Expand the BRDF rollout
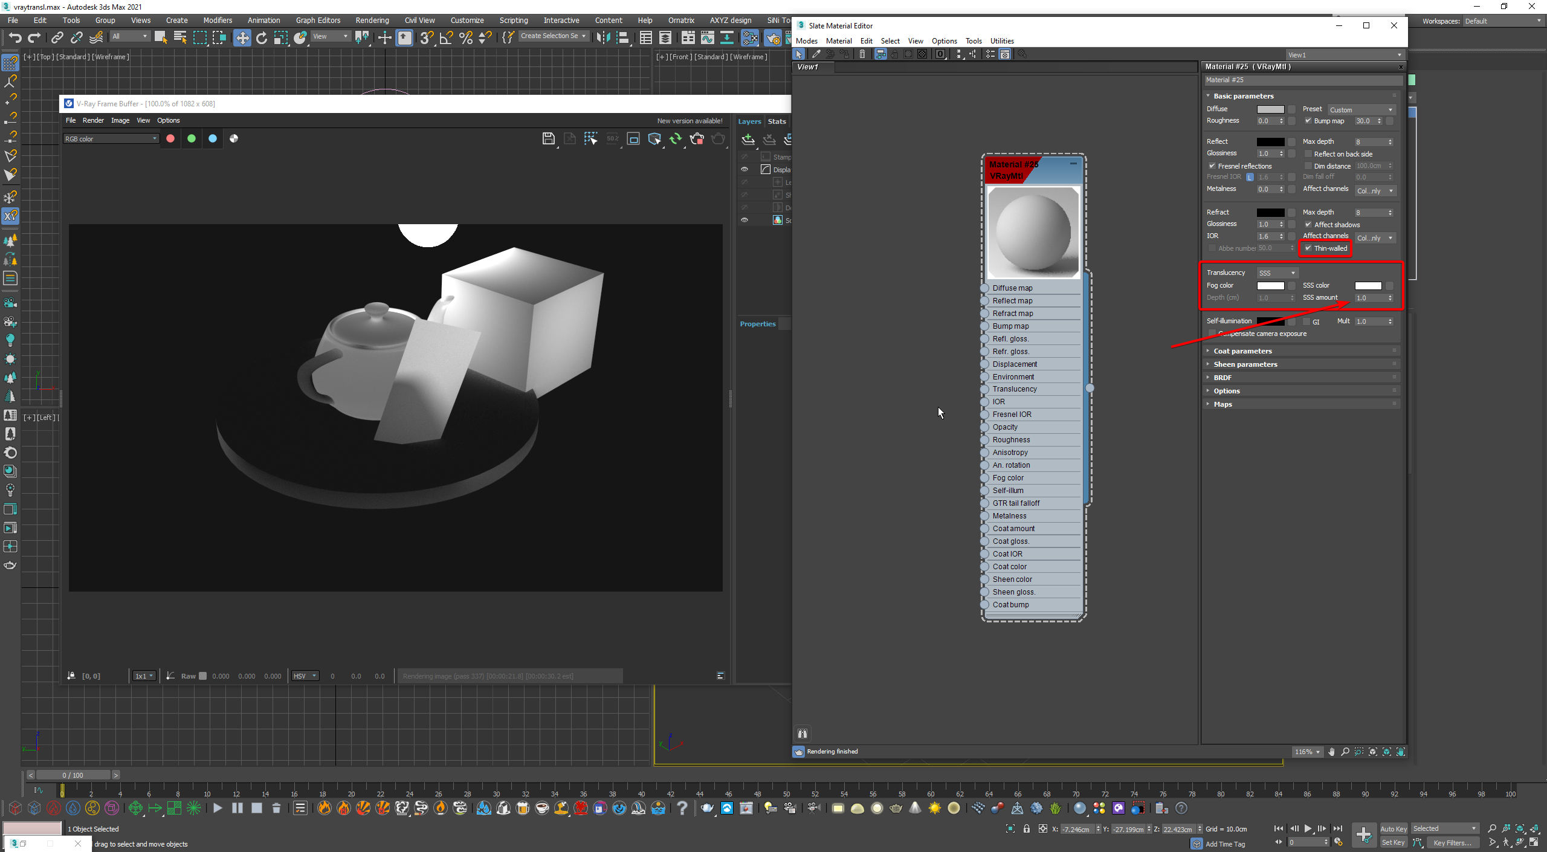Image resolution: width=1547 pixels, height=852 pixels. [x=1300, y=378]
